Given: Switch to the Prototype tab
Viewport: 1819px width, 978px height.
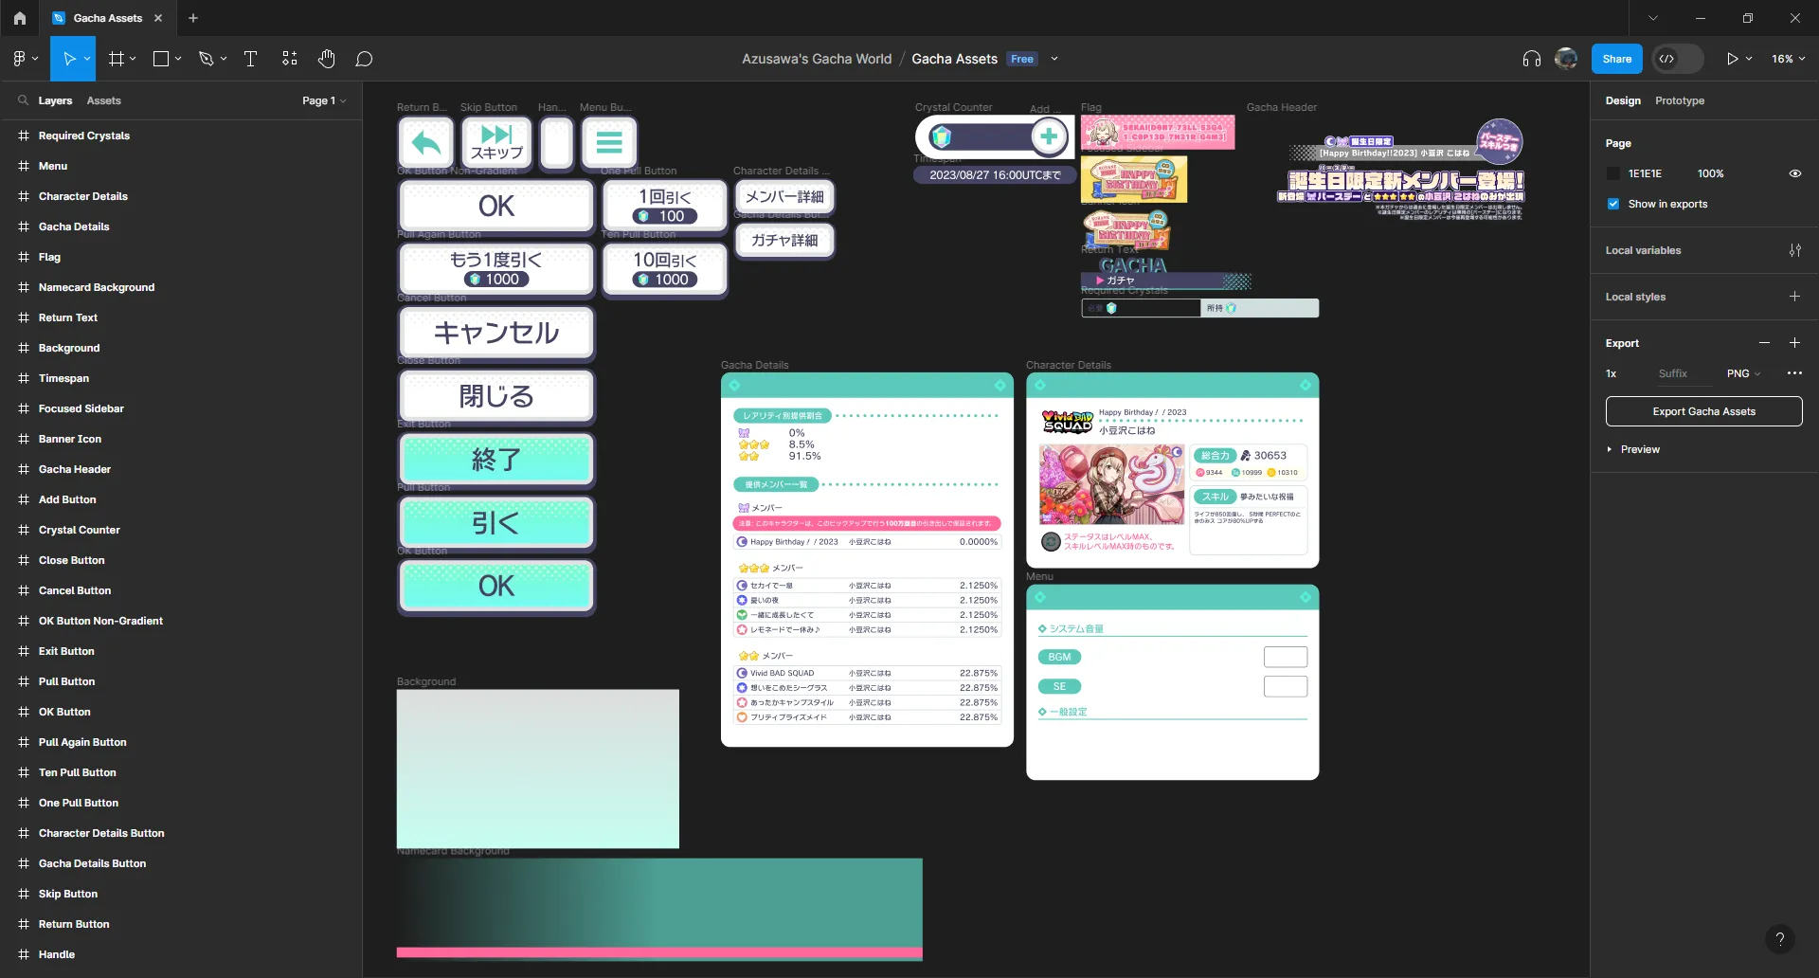Looking at the screenshot, I should tap(1679, 100).
